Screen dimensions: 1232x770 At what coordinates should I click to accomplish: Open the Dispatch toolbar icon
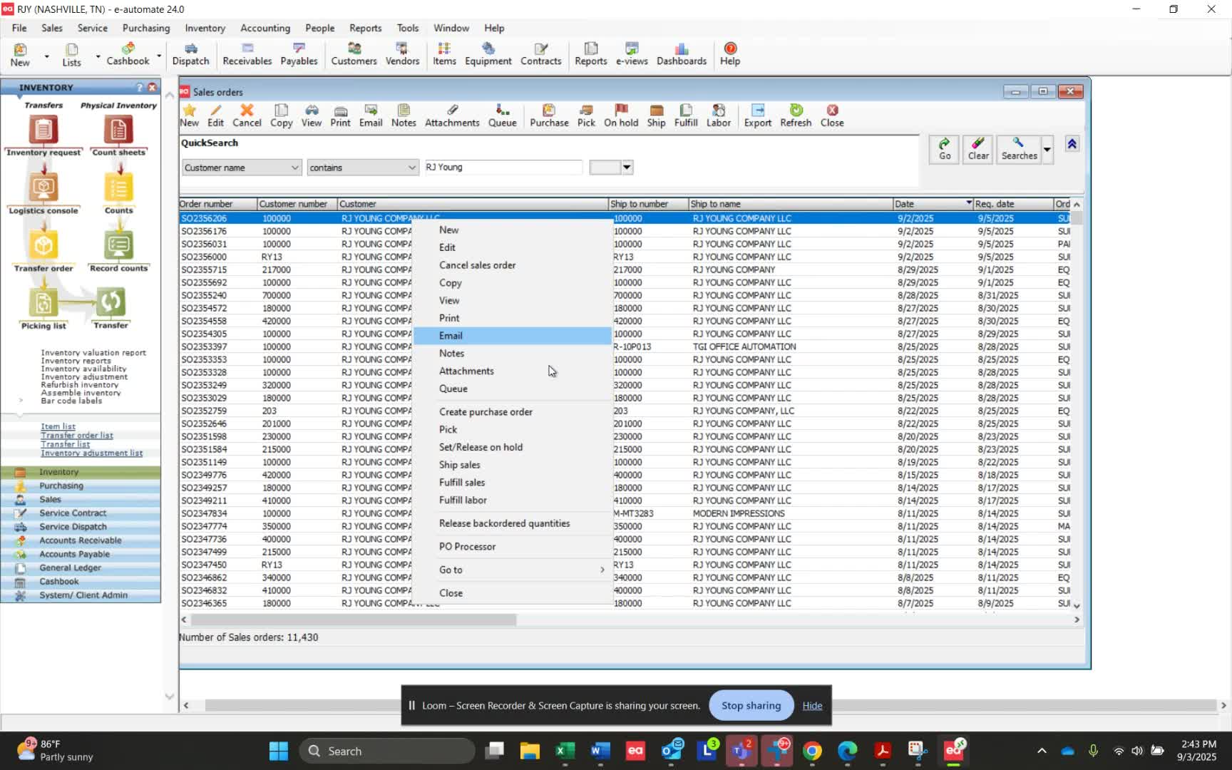click(x=190, y=54)
